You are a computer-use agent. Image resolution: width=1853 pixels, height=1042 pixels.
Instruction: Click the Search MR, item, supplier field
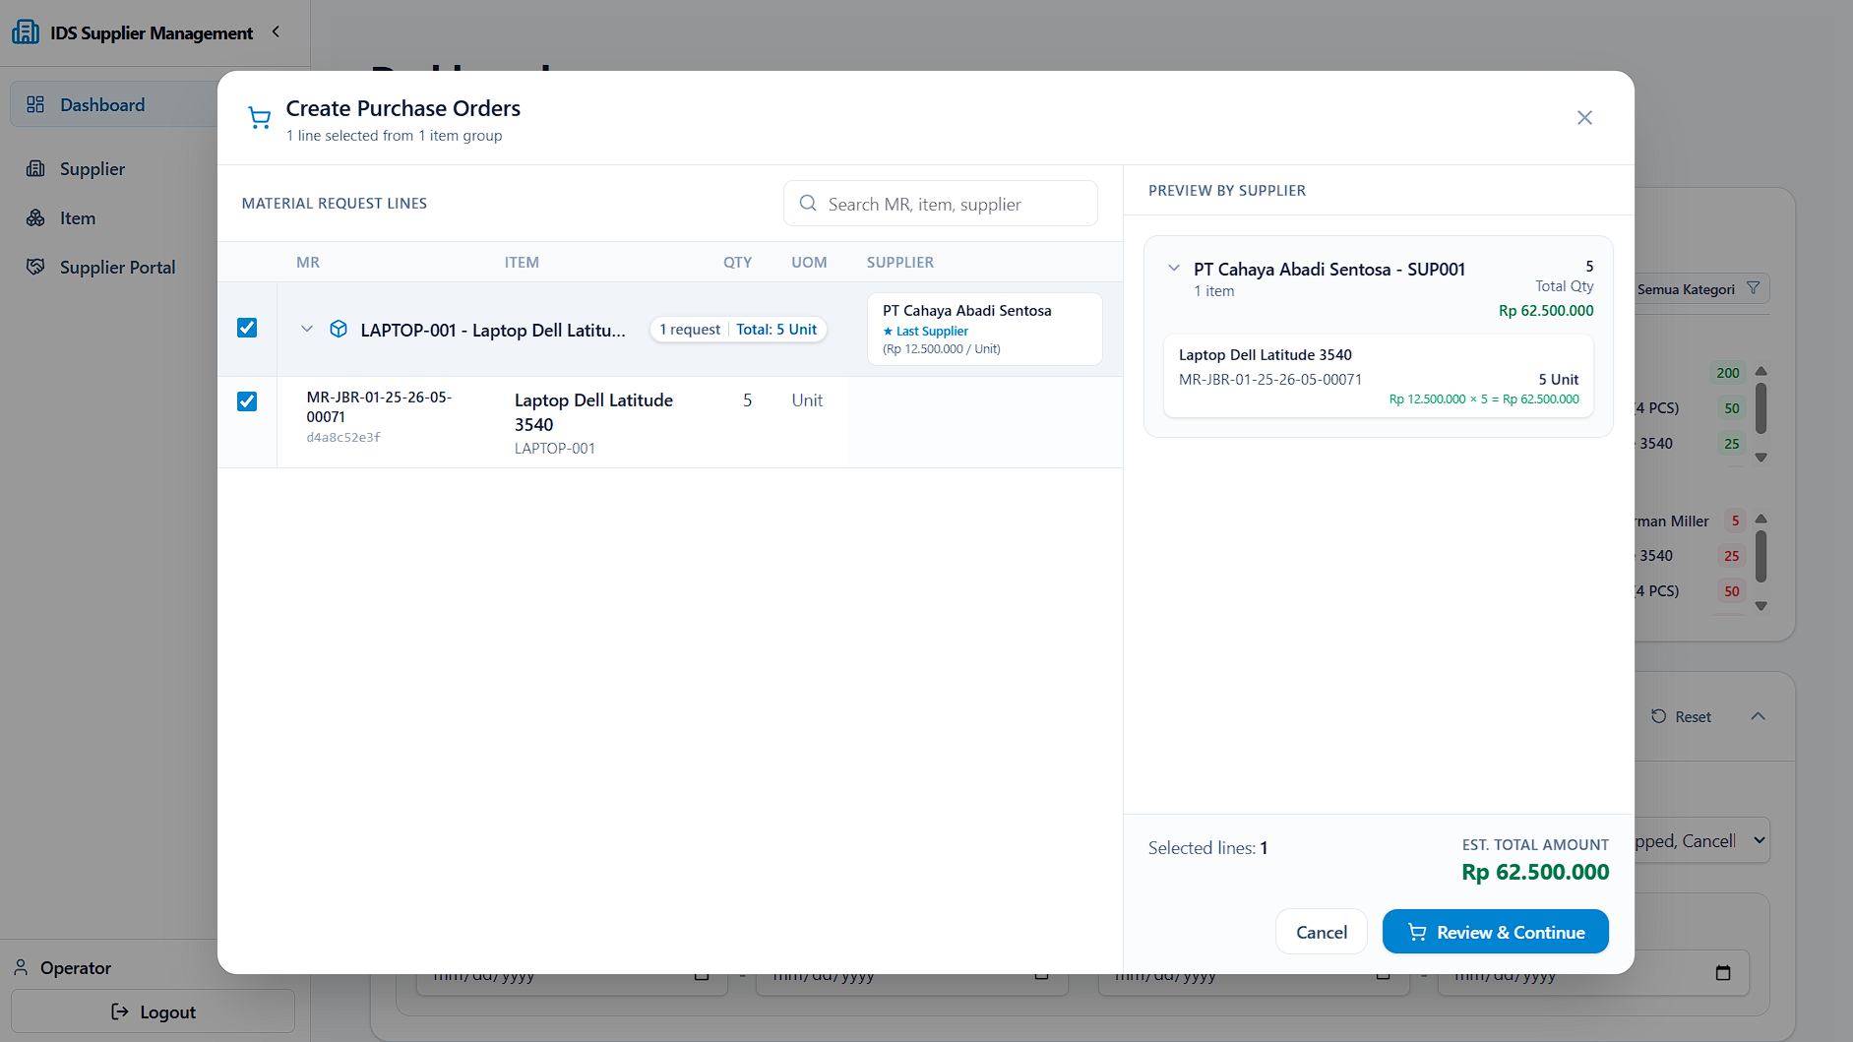[x=940, y=204]
